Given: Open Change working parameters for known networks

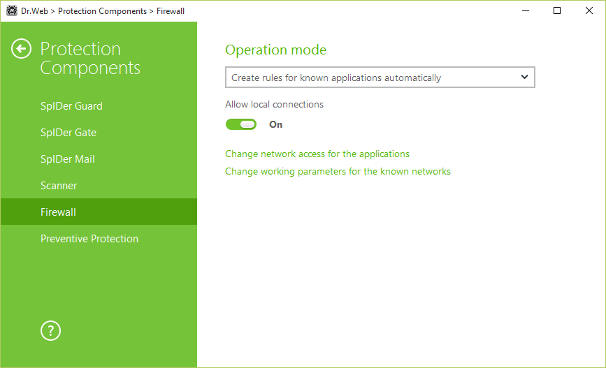Looking at the screenshot, I should [x=338, y=172].
